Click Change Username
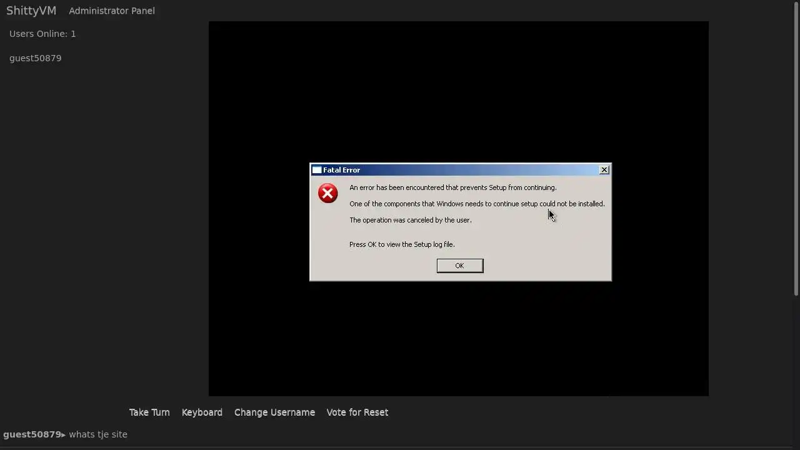This screenshot has height=450, width=800. (x=274, y=412)
